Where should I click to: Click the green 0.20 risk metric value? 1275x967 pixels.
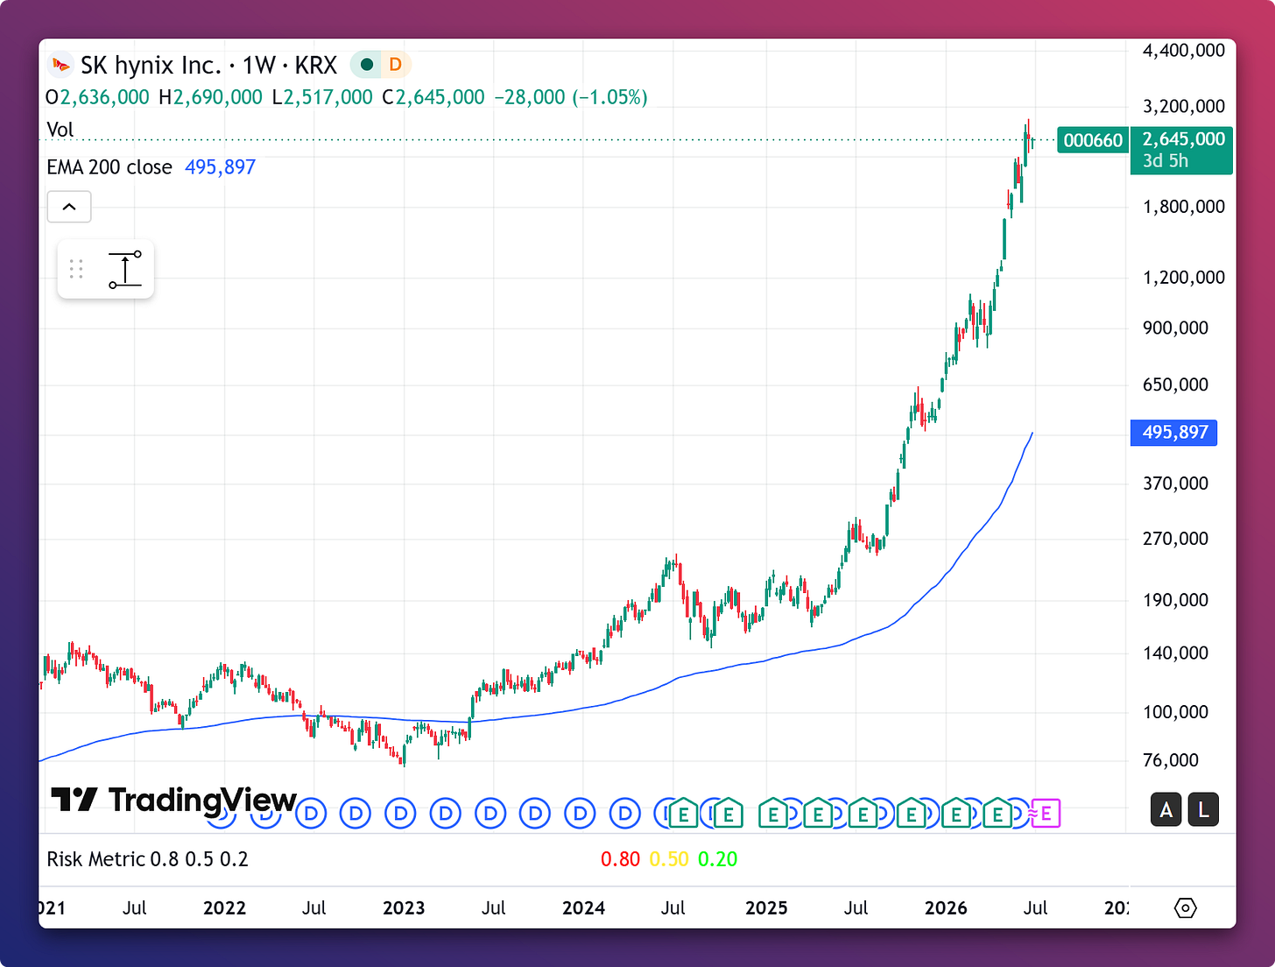coord(718,859)
